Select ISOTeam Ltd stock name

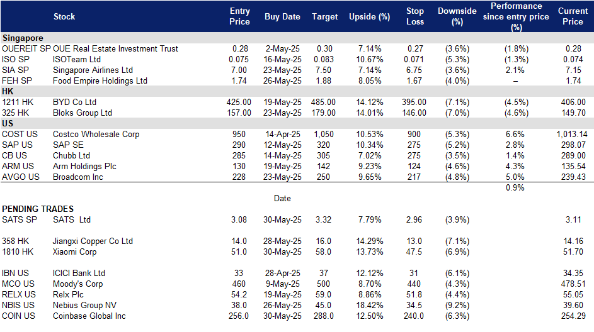tap(76, 59)
